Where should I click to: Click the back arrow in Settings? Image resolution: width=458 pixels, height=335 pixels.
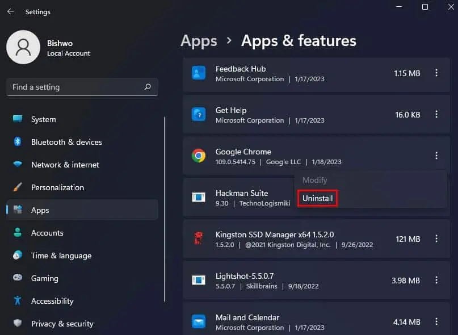11,11
